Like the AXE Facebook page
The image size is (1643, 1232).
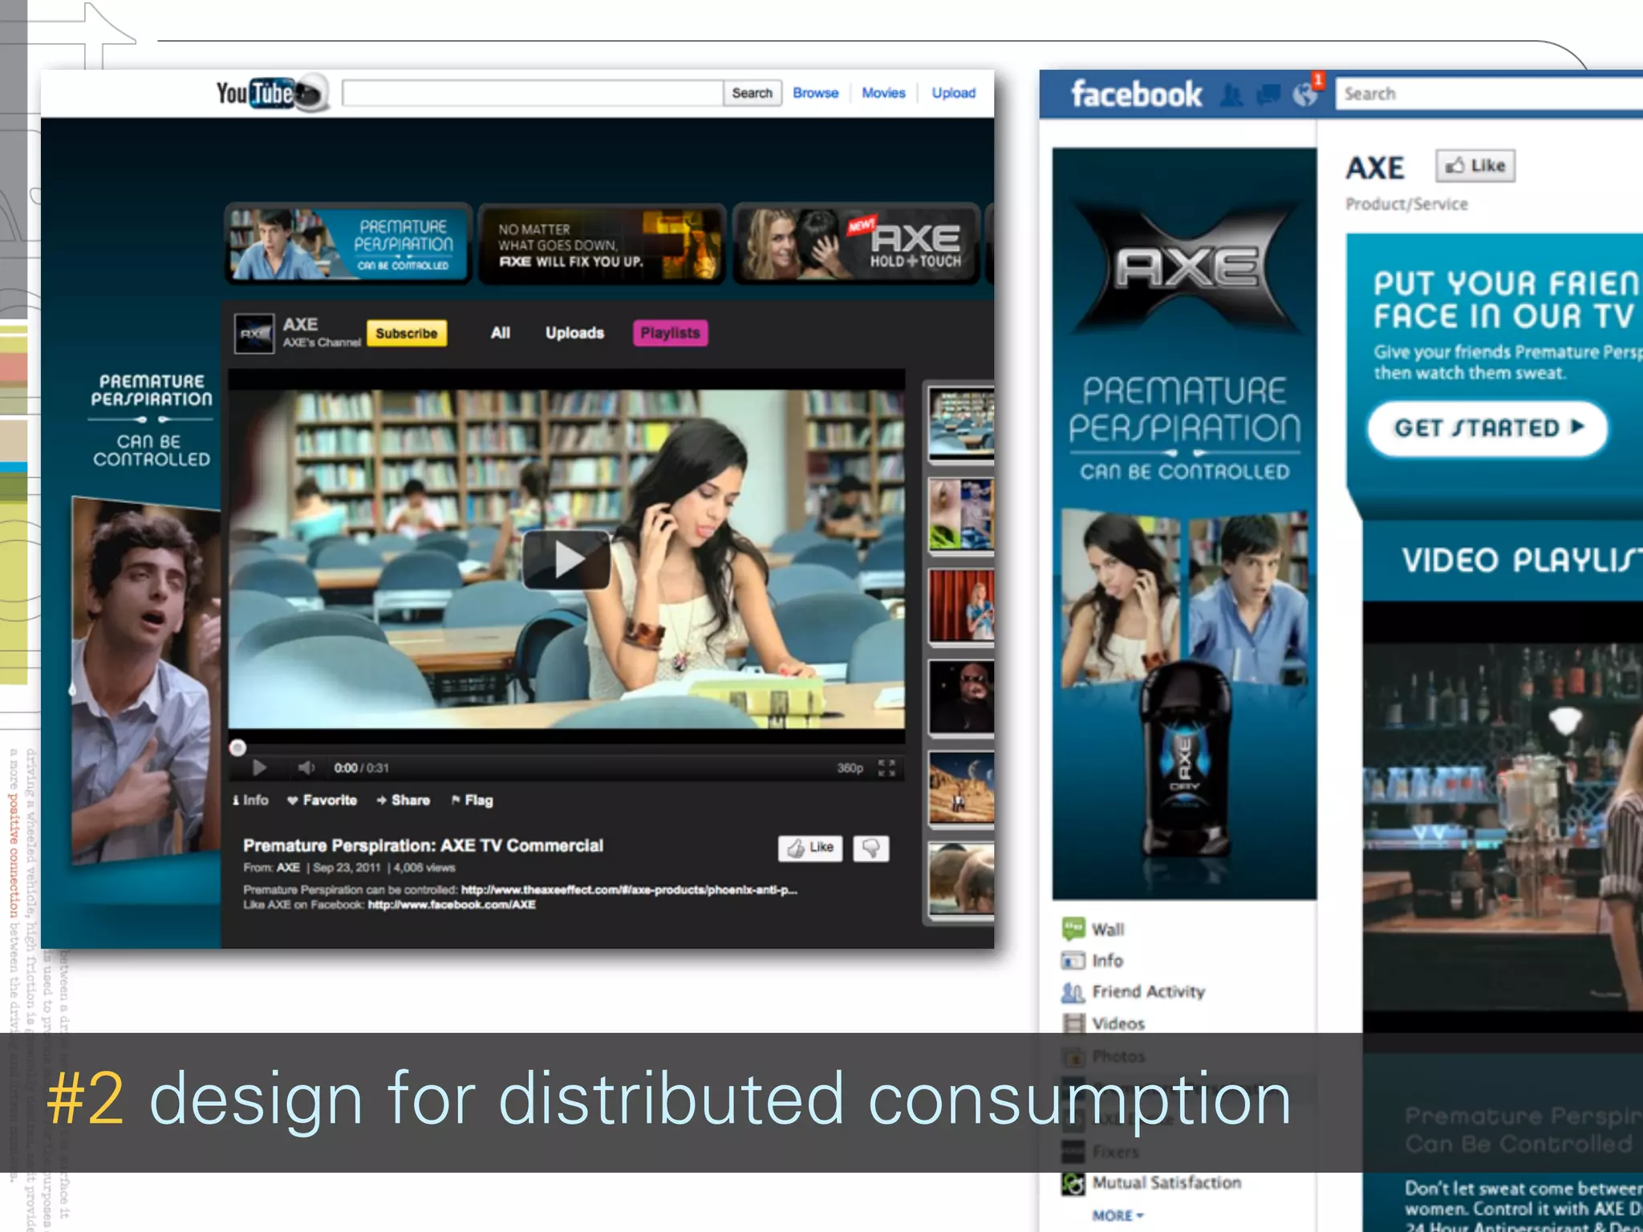1475,166
